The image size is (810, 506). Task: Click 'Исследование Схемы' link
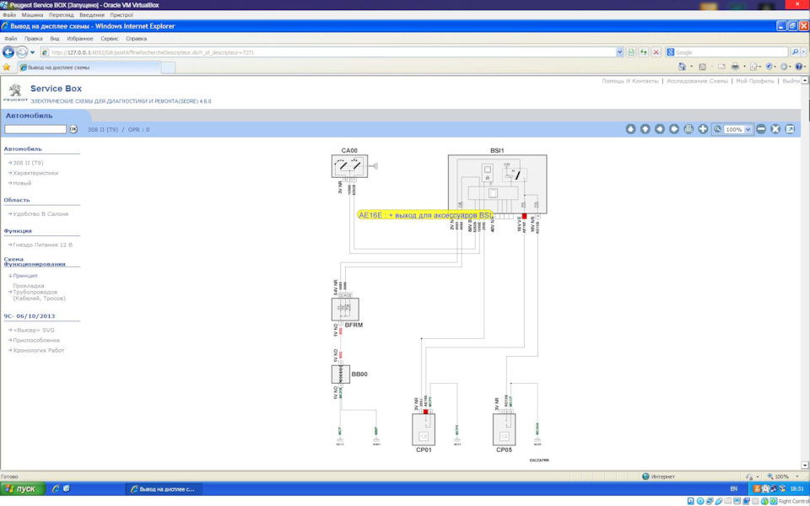click(x=697, y=81)
